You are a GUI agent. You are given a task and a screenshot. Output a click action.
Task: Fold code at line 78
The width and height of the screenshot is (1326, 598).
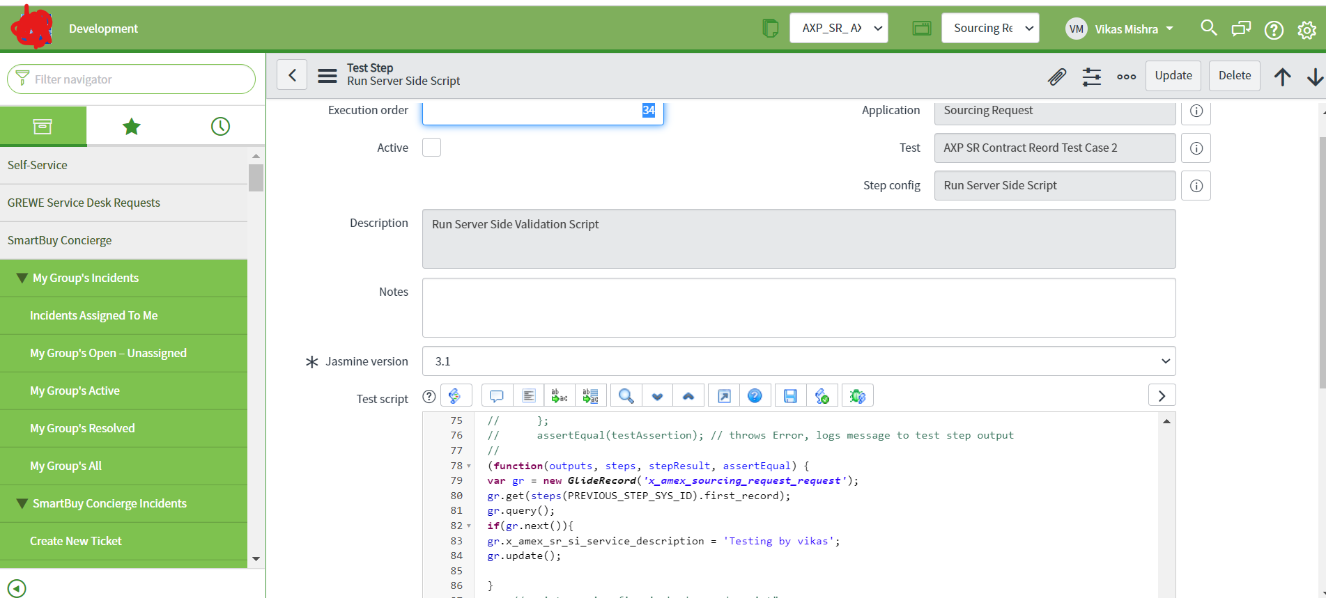point(469,466)
